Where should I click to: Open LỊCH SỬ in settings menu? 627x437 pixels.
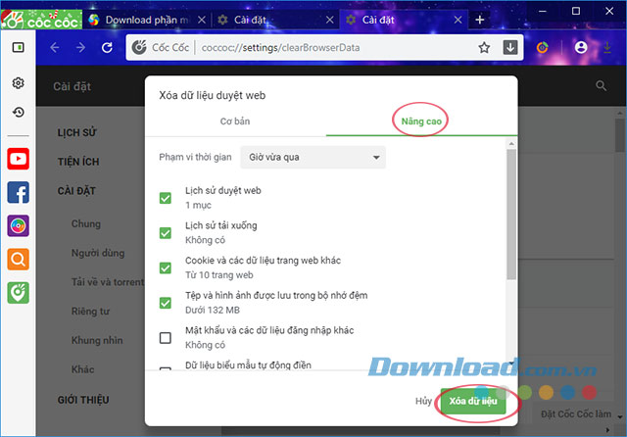coord(76,132)
